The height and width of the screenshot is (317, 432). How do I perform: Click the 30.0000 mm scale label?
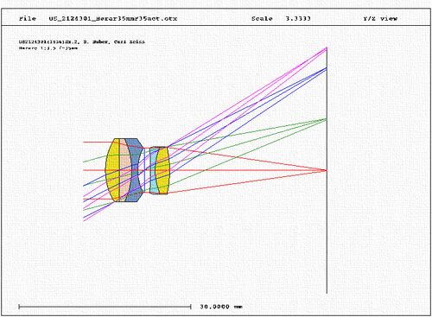pyautogui.click(x=221, y=307)
